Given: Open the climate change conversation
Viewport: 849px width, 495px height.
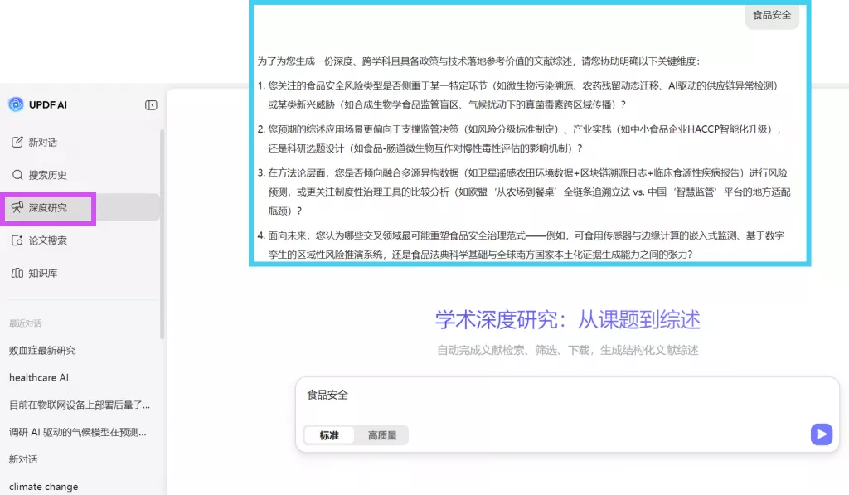Looking at the screenshot, I should 44,486.
